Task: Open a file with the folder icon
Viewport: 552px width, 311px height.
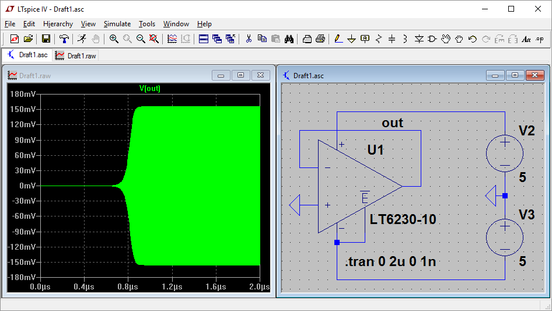Action: coord(28,39)
